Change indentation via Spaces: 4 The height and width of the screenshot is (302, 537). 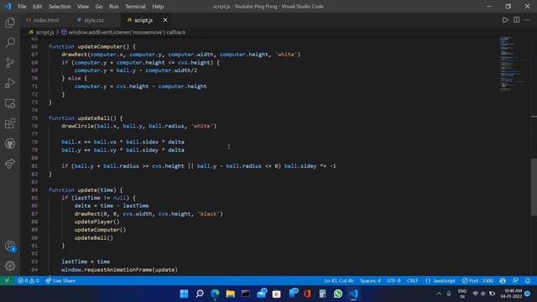tap(370, 280)
